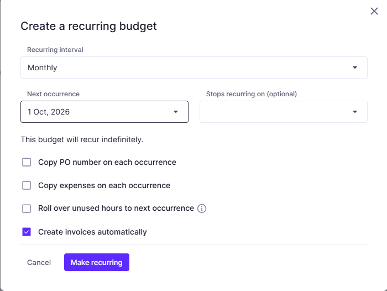Enable Copy expenses on each occurrence
Viewport: 387px width, 291px height.
tap(27, 185)
